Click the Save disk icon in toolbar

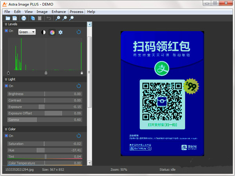tap(14, 18)
